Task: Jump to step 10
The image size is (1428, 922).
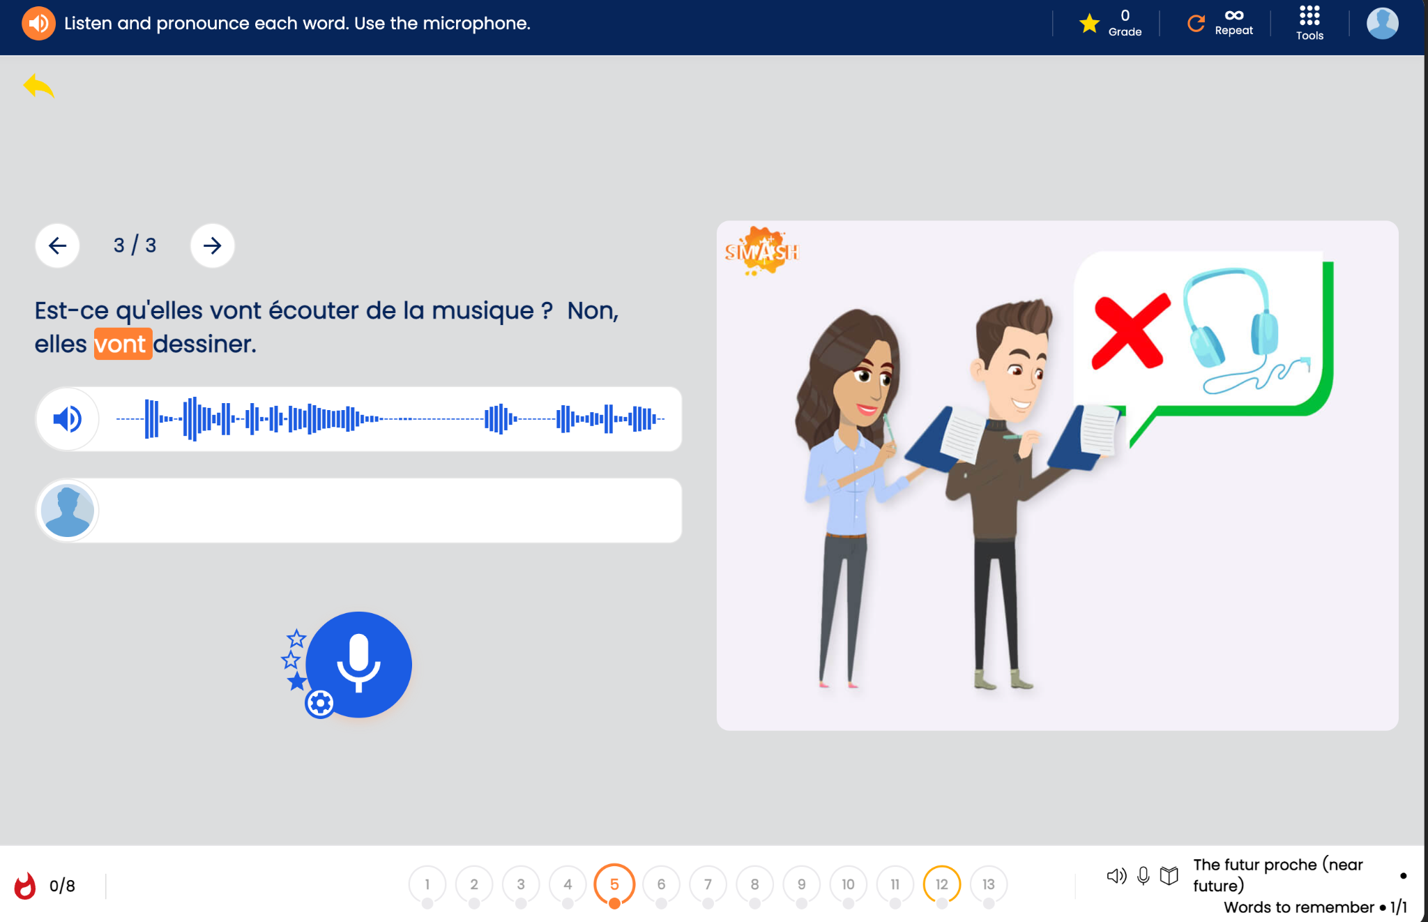Action: 848,884
